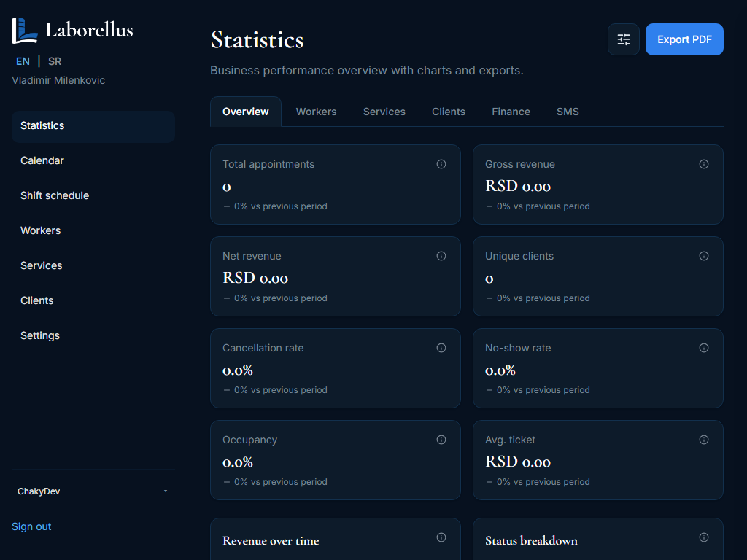Click the Laborellus logo icon
The width and height of the screenshot is (747, 560).
click(x=24, y=31)
